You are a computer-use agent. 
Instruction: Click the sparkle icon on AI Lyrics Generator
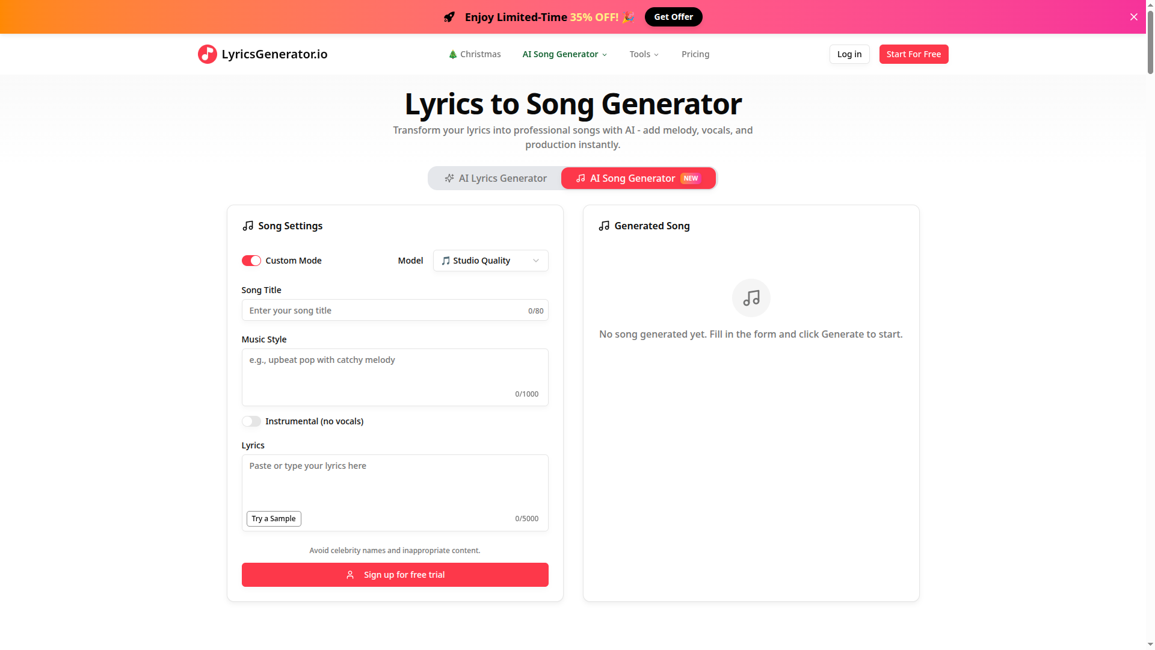(449, 178)
